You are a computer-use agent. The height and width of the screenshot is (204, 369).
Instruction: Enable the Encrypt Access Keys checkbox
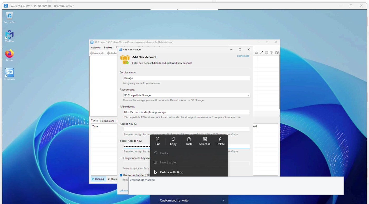[121, 158]
